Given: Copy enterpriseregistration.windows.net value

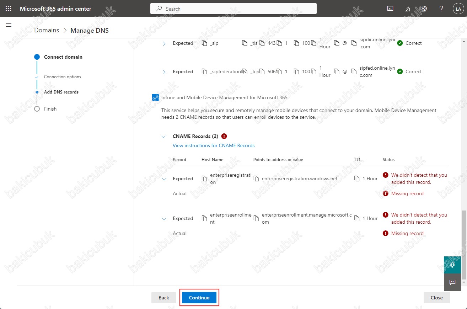Looking at the screenshot, I should click(256, 179).
